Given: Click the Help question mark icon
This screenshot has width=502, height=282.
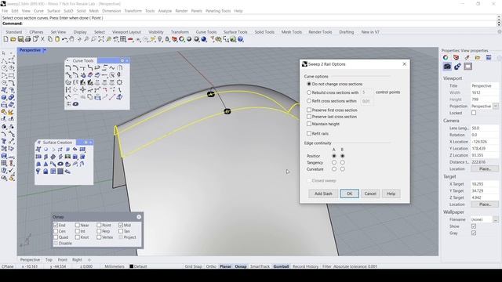Looking at the screenshot, I should tap(241, 39).
